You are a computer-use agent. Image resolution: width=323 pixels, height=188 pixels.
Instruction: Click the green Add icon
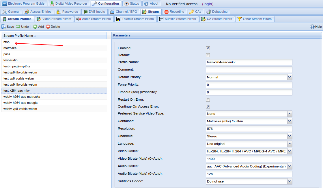(35, 27)
